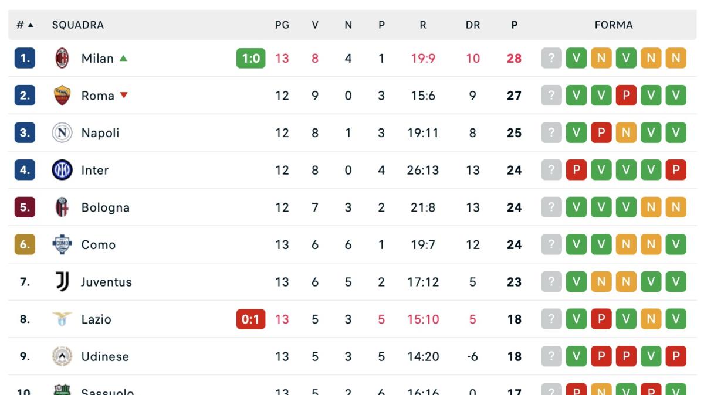Click the Inter club logo
The height and width of the screenshot is (395, 704).
coord(63,170)
